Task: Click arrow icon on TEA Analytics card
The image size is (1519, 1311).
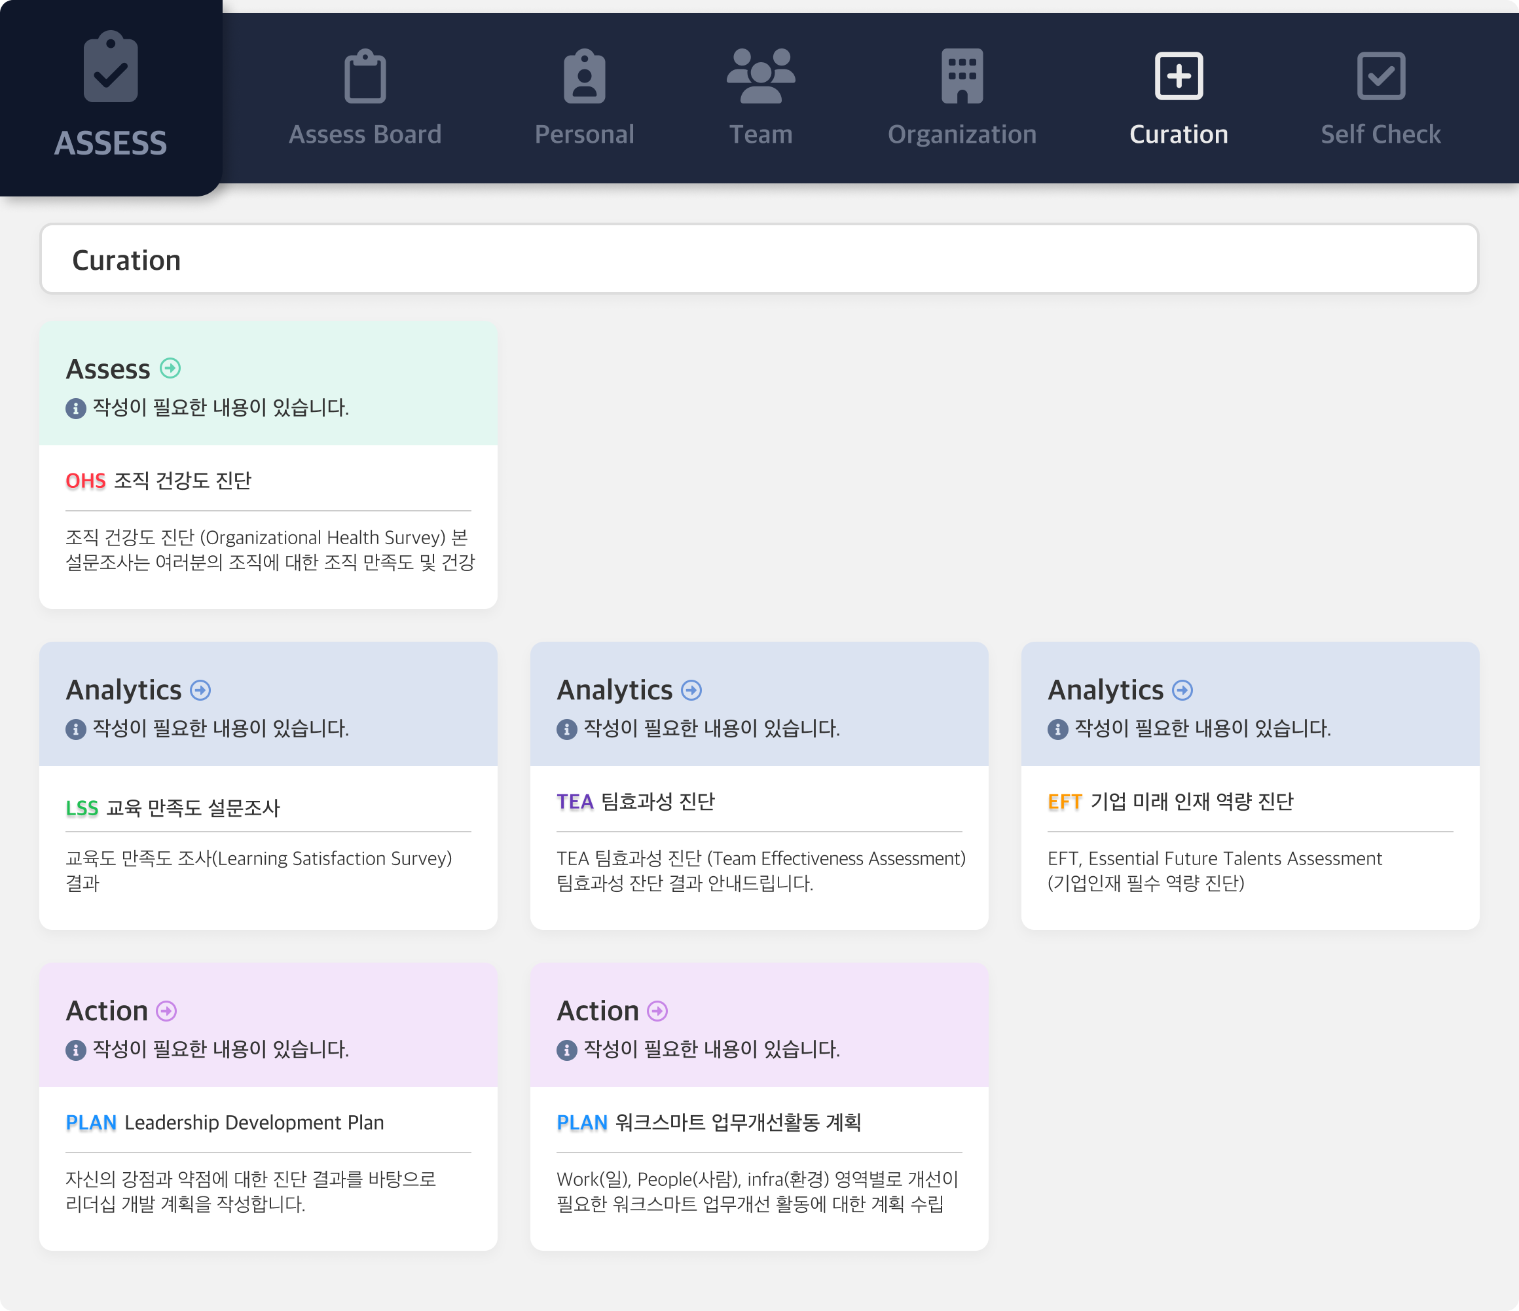Action: [691, 690]
